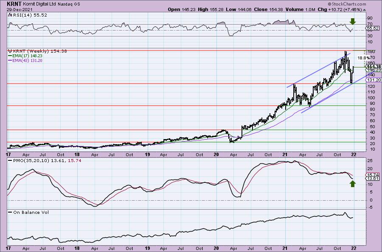
Task: Click the green line swatch before EMA(17)
Action: tap(10, 56)
